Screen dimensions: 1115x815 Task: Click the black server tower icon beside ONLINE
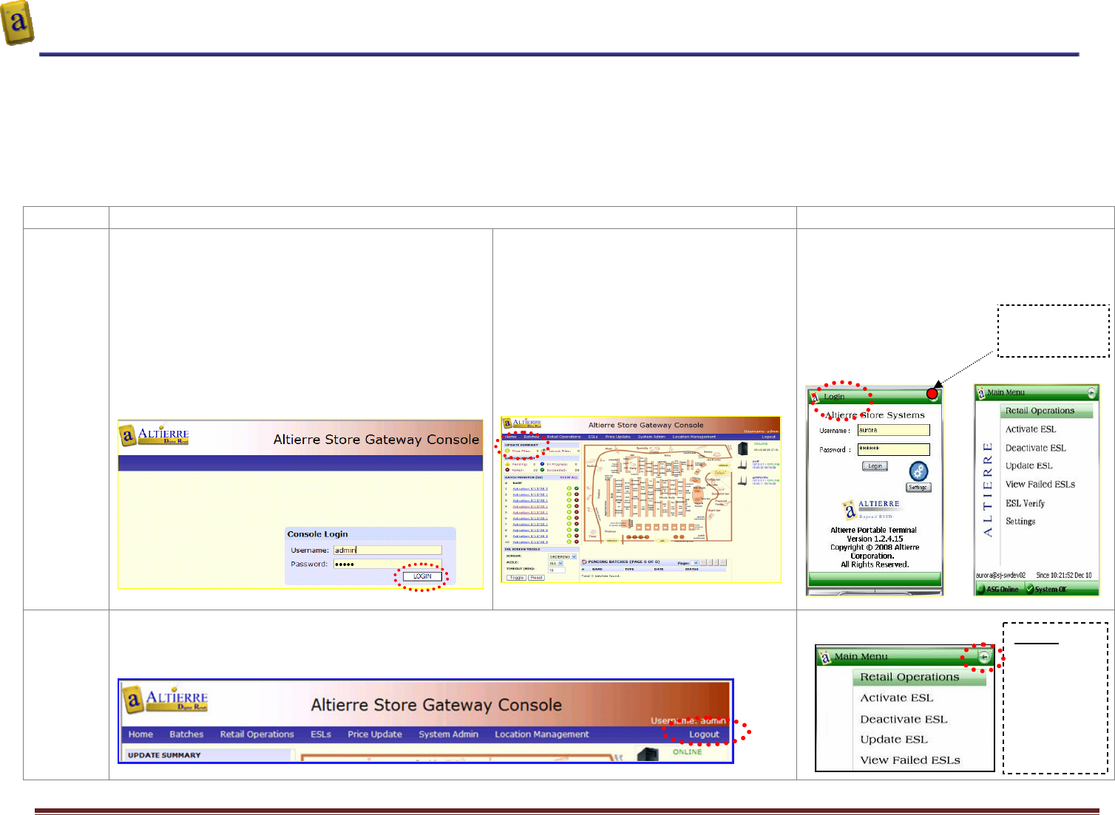743,449
